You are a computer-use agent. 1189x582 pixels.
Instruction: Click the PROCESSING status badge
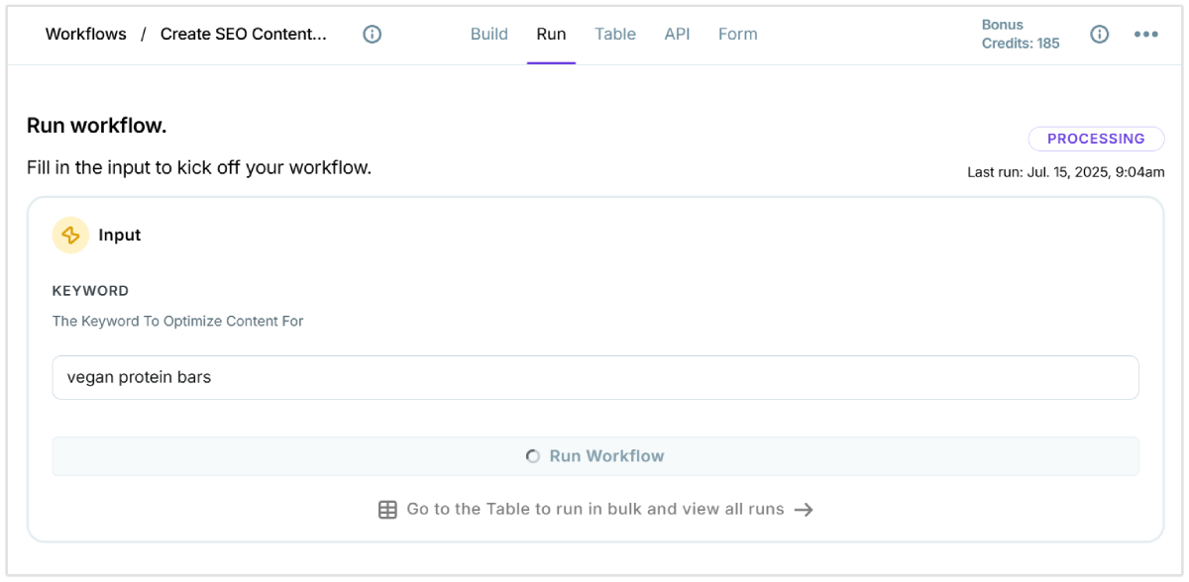(1096, 139)
